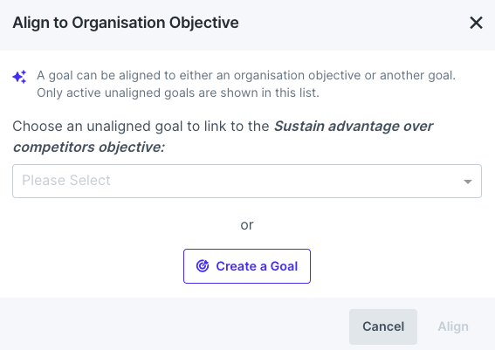
Task: Click the label Choose an unaligned goal to link
Action: pos(141,127)
